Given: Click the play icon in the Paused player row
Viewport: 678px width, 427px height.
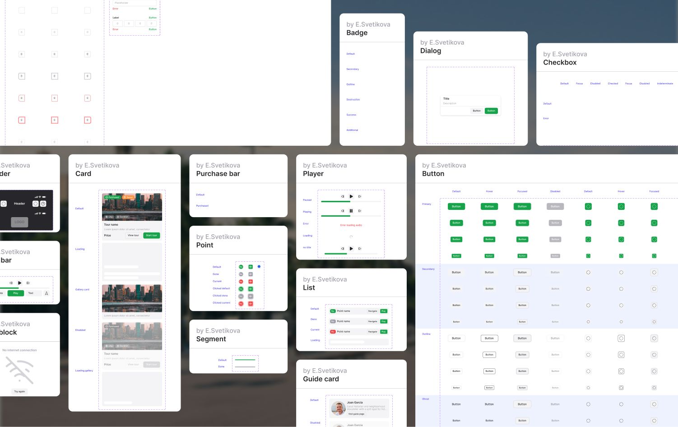Looking at the screenshot, I should 351,196.
